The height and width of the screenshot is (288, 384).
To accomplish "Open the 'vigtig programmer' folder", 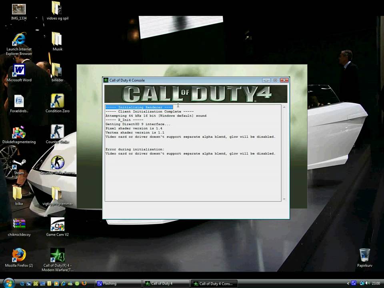I will (x=57, y=196).
